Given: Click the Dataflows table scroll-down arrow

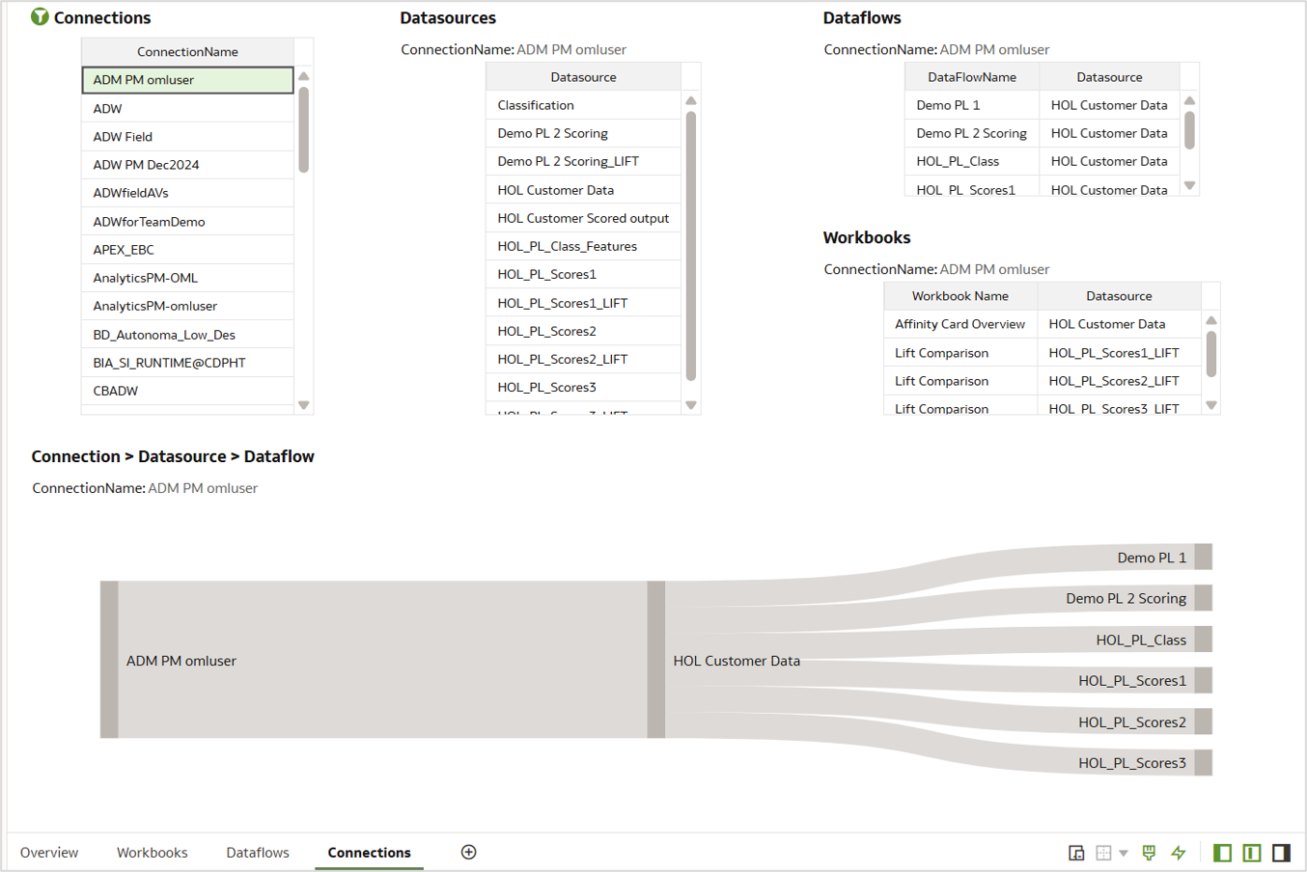Looking at the screenshot, I should 1189,186.
